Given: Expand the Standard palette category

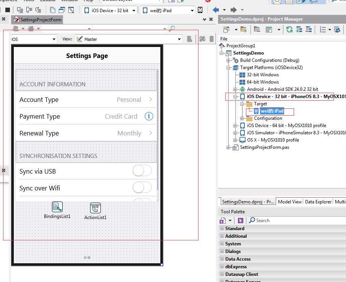Looking at the screenshot, I should [222, 229].
